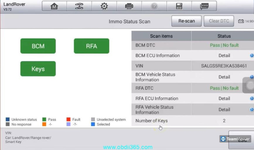This screenshot has height=150, width=254.
Task: Click Detail in BCM ECU Information row
Action: [224, 56]
